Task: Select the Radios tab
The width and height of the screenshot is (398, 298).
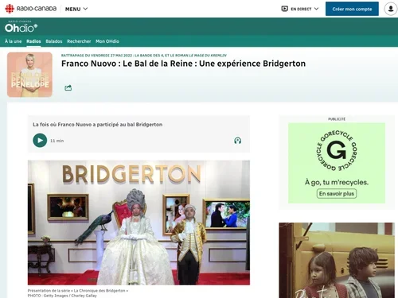Action: pos(33,41)
